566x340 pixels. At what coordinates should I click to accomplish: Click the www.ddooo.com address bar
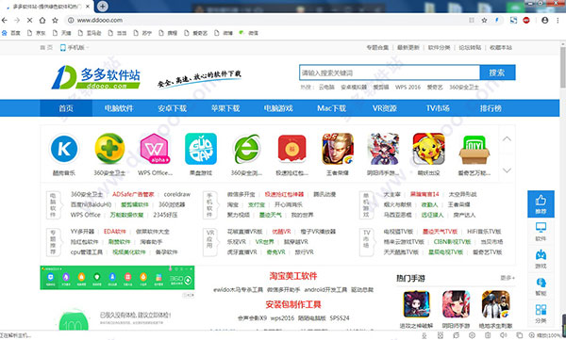[267, 20]
